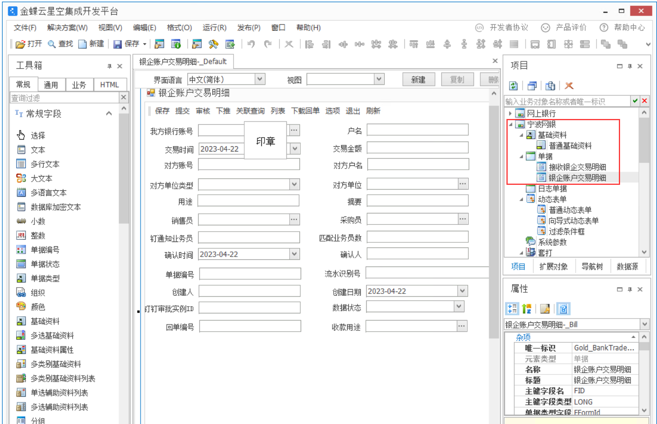Open the 数据状态 dropdown
The image size is (657, 424).
click(459, 306)
